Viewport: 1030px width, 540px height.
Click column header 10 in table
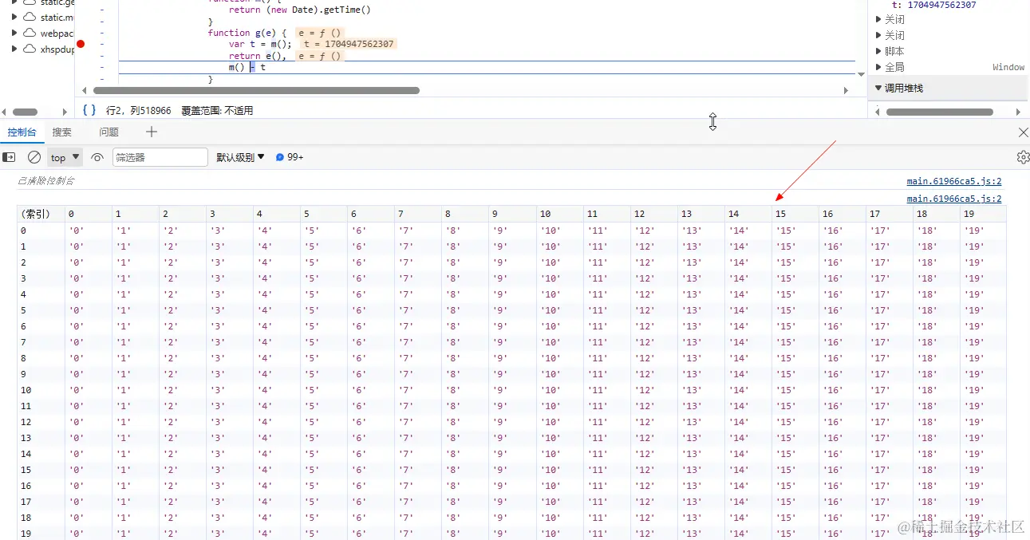[559, 214]
